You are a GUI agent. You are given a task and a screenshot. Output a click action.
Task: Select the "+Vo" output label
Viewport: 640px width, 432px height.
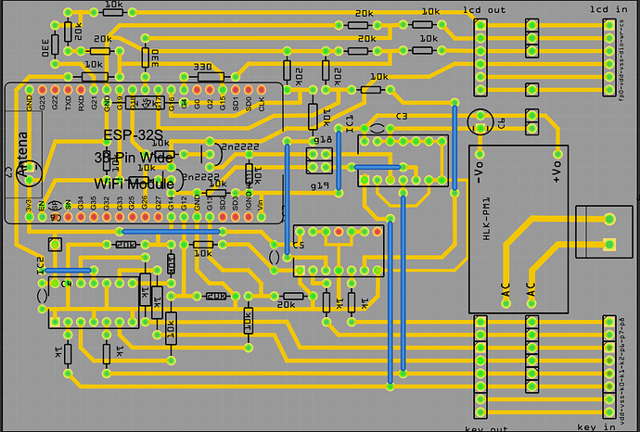(x=557, y=172)
